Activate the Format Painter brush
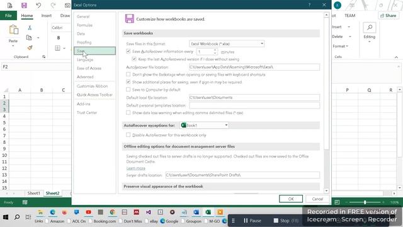 click(x=30, y=48)
